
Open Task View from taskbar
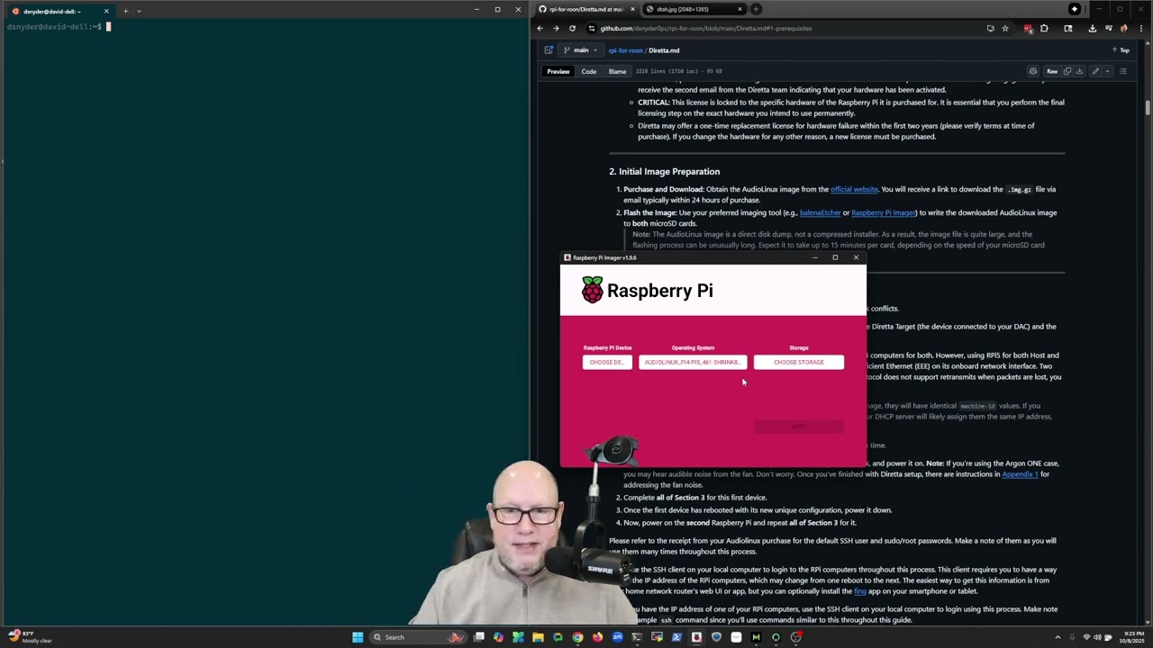(x=478, y=637)
